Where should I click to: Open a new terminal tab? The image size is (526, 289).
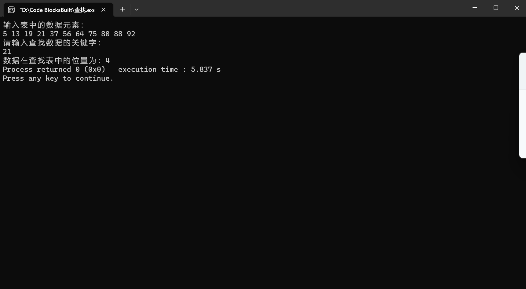click(x=122, y=9)
